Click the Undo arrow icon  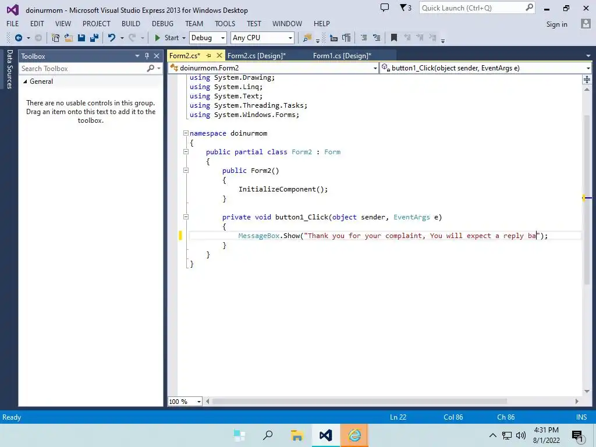pyautogui.click(x=112, y=38)
